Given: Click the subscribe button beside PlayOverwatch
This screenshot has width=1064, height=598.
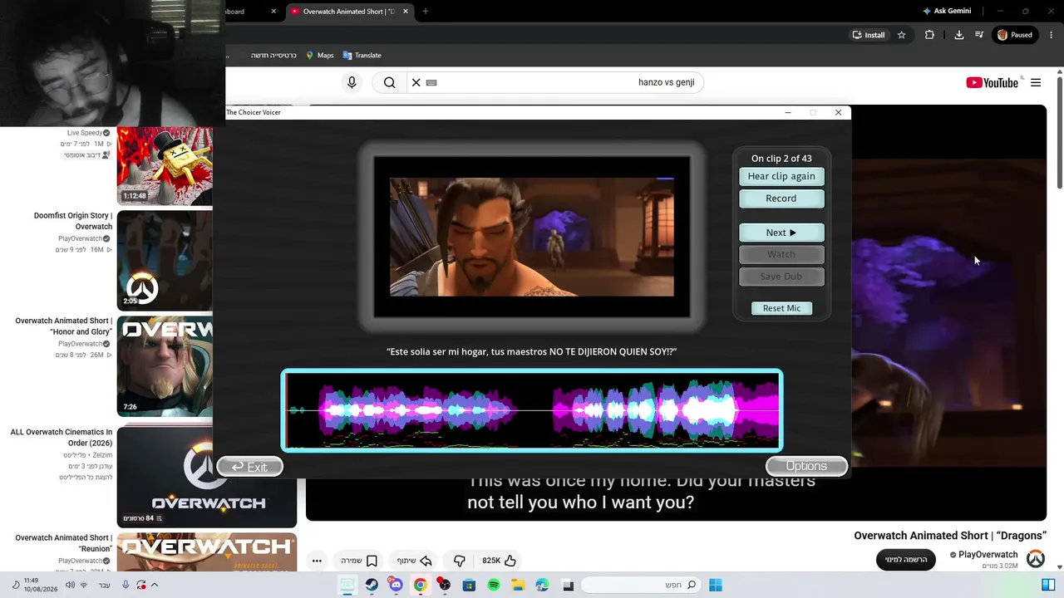Looking at the screenshot, I should click(906, 560).
